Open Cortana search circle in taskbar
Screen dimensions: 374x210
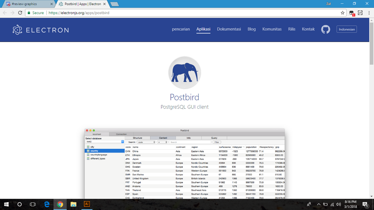(x=20, y=204)
